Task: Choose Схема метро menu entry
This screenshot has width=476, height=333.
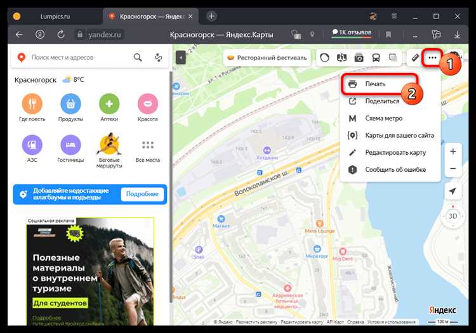Action: click(x=383, y=118)
